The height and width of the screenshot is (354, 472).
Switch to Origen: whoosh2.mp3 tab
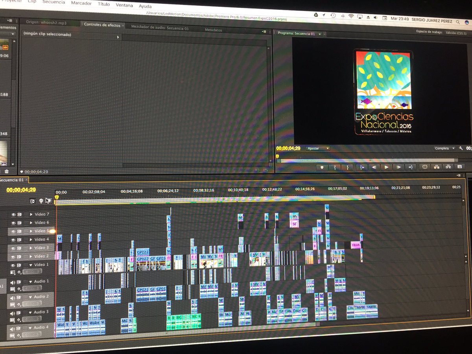tap(46, 23)
